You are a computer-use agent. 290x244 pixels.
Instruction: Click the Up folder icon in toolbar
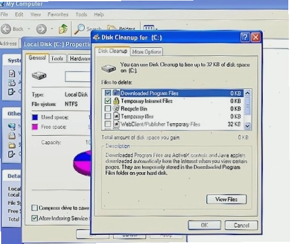point(63,29)
